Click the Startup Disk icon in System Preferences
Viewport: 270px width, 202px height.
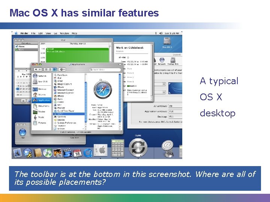(x=173, y=61)
